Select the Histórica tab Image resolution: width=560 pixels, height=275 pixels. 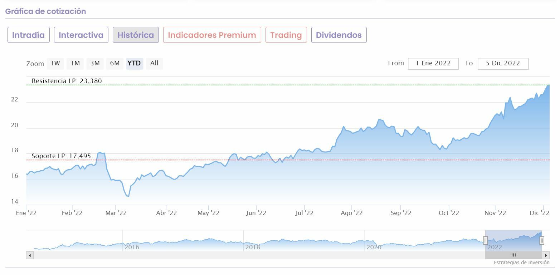[x=136, y=35]
